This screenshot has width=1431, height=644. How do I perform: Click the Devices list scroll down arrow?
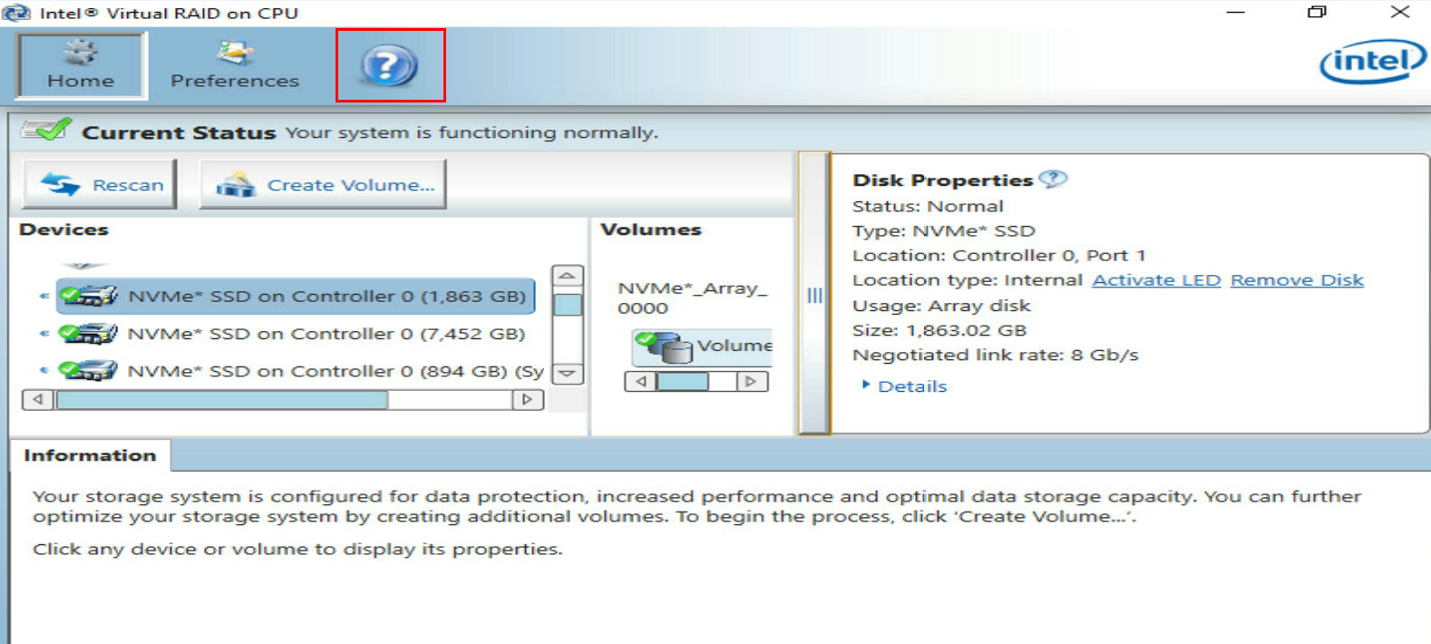click(568, 373)
